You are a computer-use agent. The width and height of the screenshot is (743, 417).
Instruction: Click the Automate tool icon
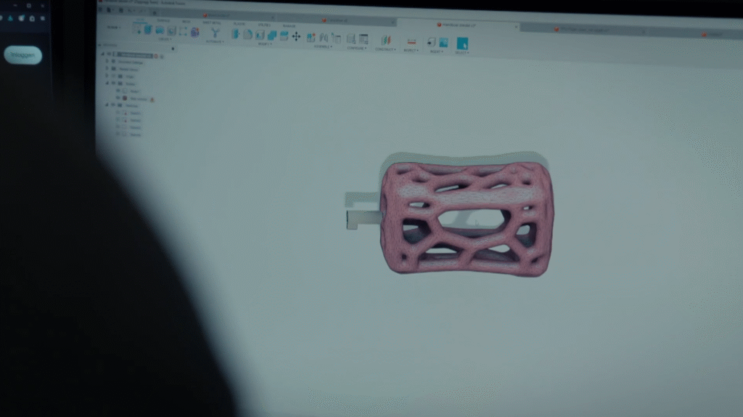point(214,33)
